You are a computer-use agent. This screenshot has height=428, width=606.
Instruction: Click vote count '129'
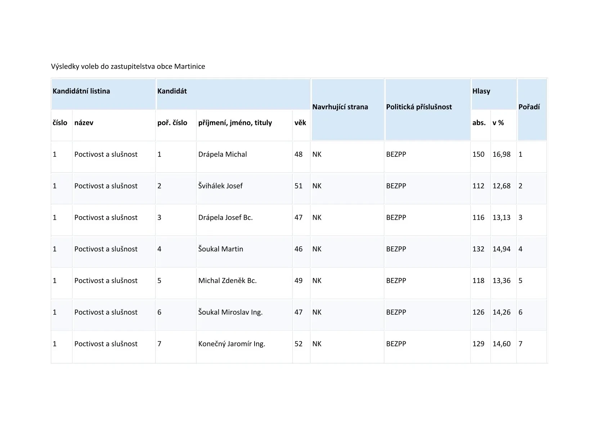(x=479, y=344)
